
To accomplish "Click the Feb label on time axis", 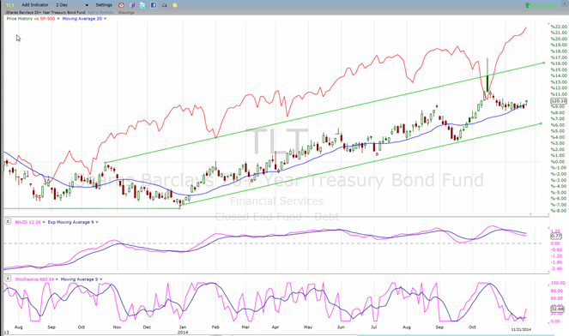I will click(x=215, y=327).
